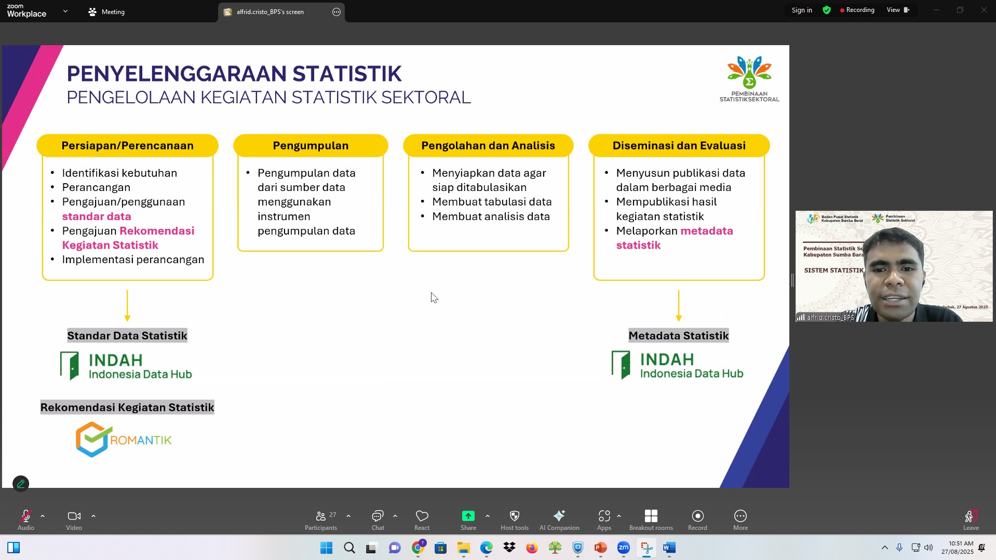996x560 pixels.
Task: Open Breakout rooms
Action: [651, 520]
